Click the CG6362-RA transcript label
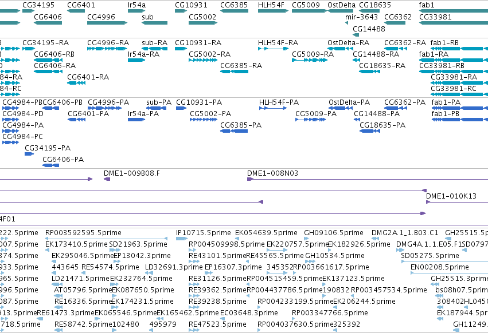This screenshot has height=333, width=488. [405, 42]
